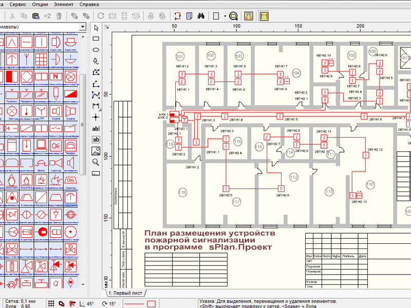Select the magnifier zoom tool
This screenshot has height=308, width=411.
[96, 162]
